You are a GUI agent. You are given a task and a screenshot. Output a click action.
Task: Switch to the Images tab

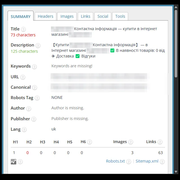pos(67,16)
